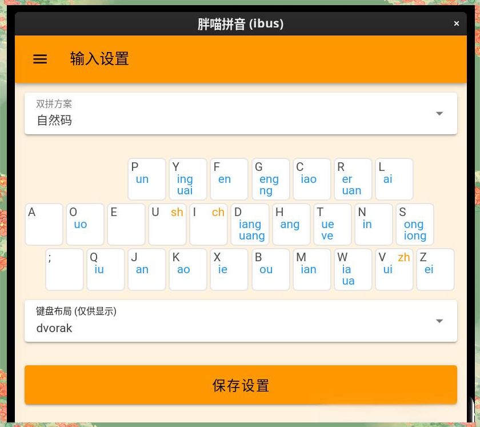Click the O key labeled uo
Viewport: 480px width, 427px height.
click(85, 224)
